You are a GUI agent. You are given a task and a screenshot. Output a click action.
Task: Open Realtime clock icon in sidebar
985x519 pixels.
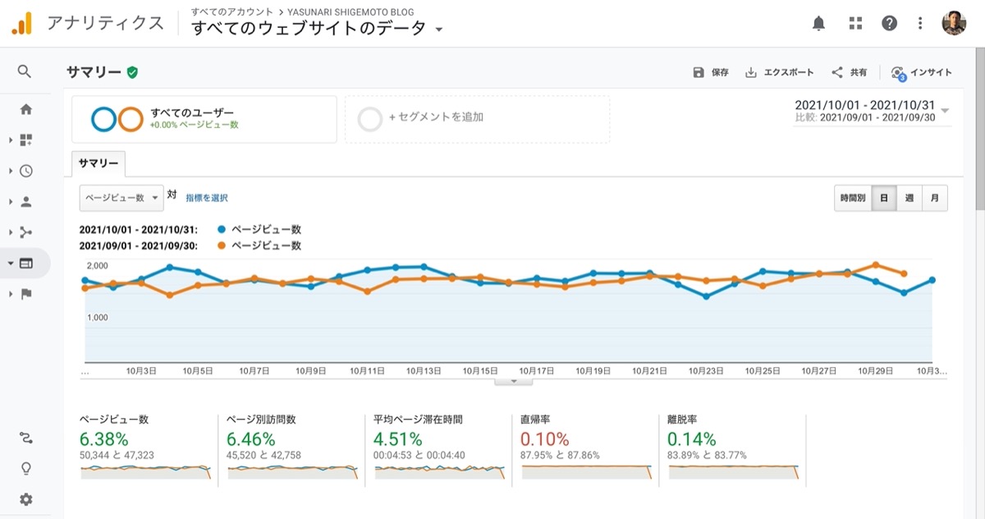click(x=26, y=171)
